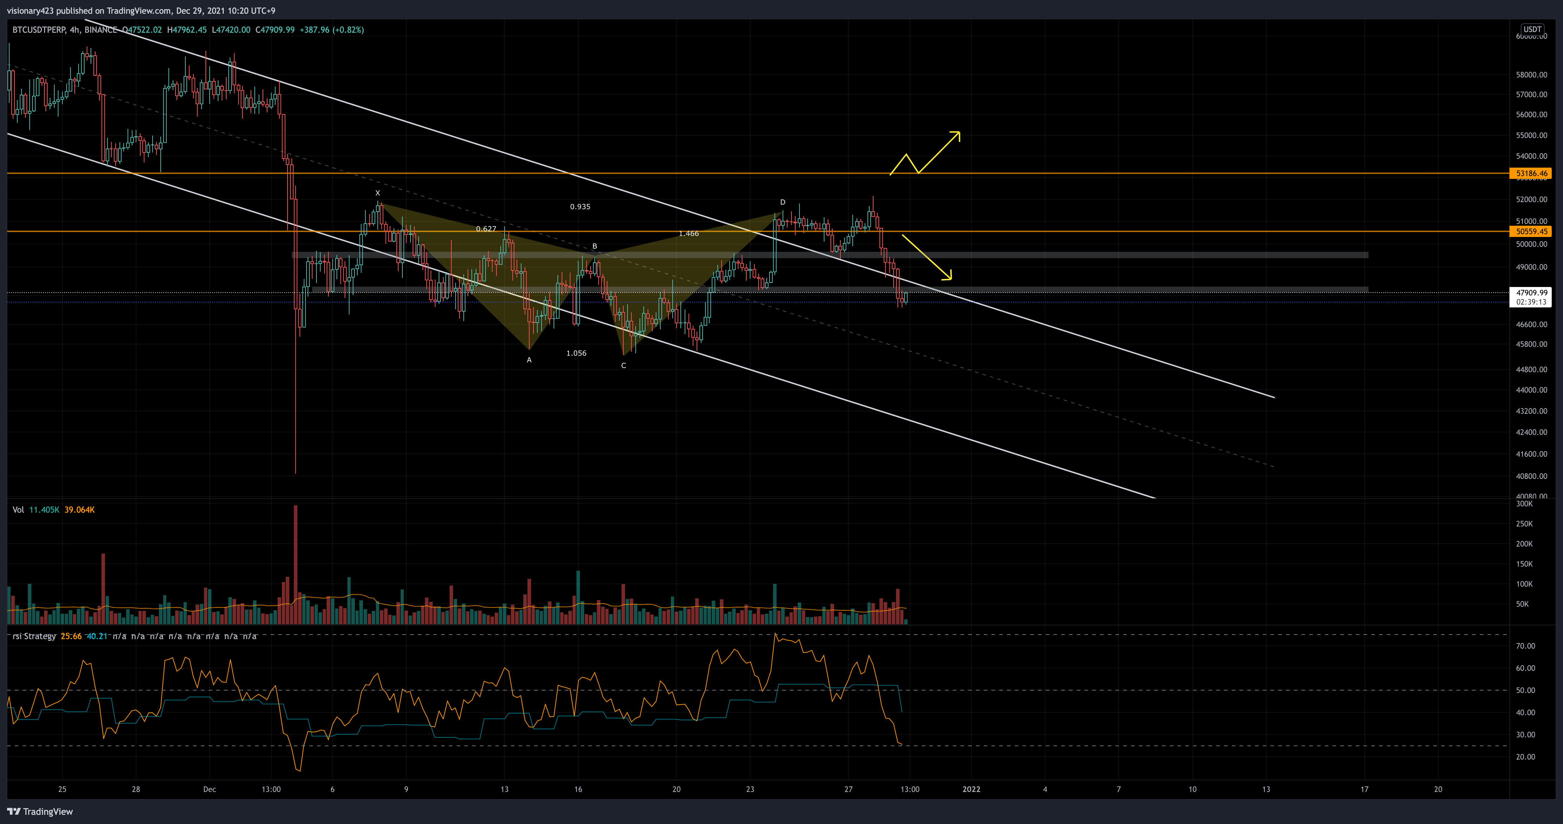The height and width of the screenshot is (824, 1563).
Task: Select the A point label below the pattern
Action: click(x=529, y=360)
